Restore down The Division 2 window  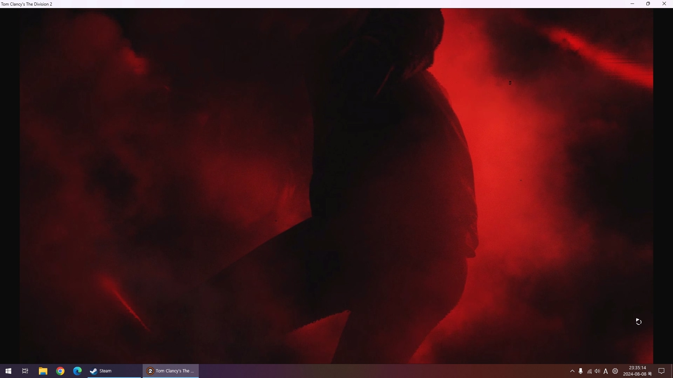point(648,4)
